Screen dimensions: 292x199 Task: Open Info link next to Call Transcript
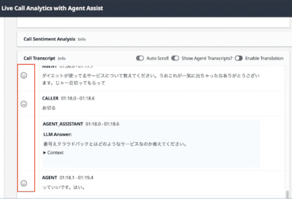point(62,58)
